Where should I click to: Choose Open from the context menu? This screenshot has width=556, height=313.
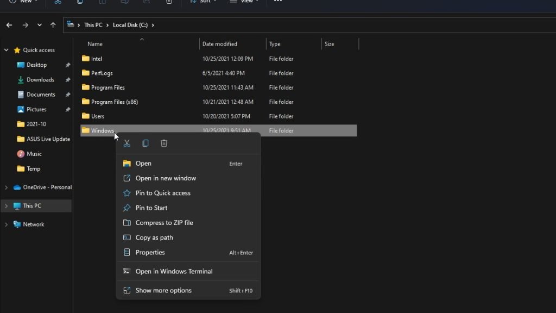pyautogui.click(x=188, y=164)
